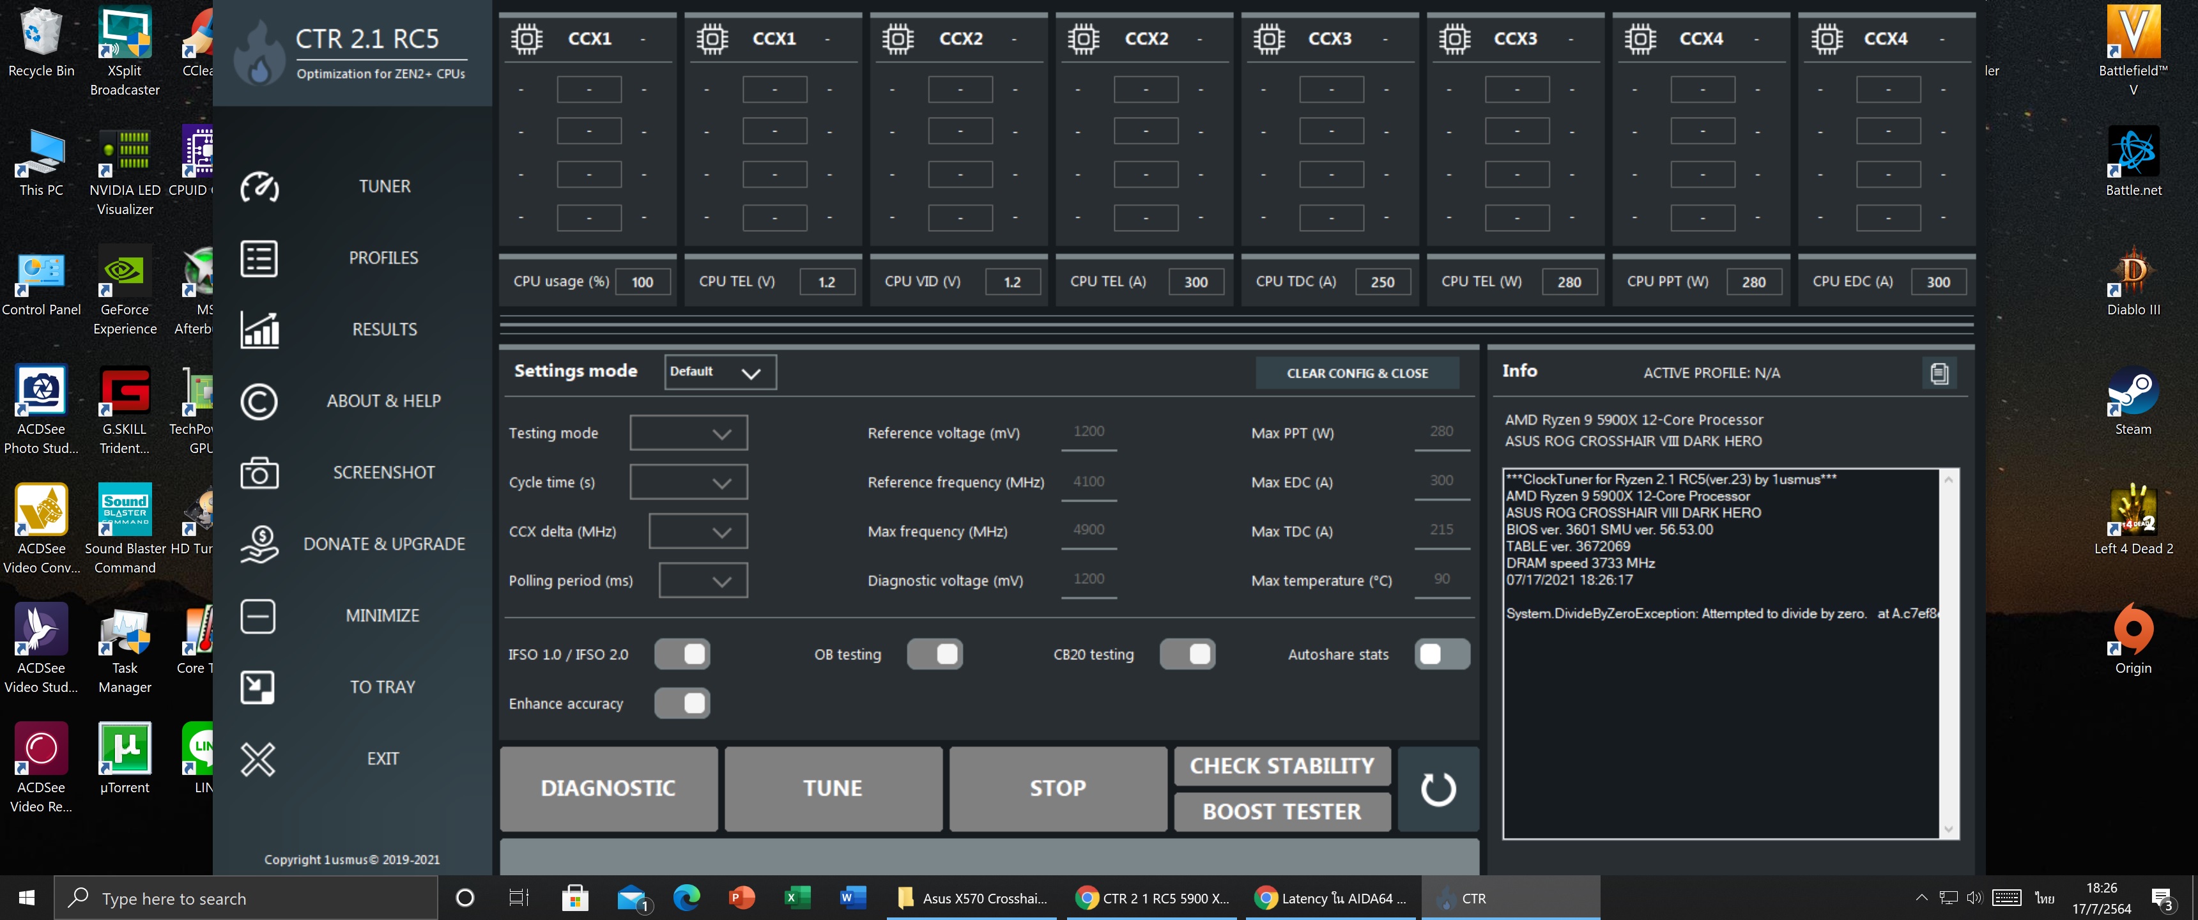Click the To Tray arrow icon
Viewport: 2198px width, 920px height.
click(257, 687)
